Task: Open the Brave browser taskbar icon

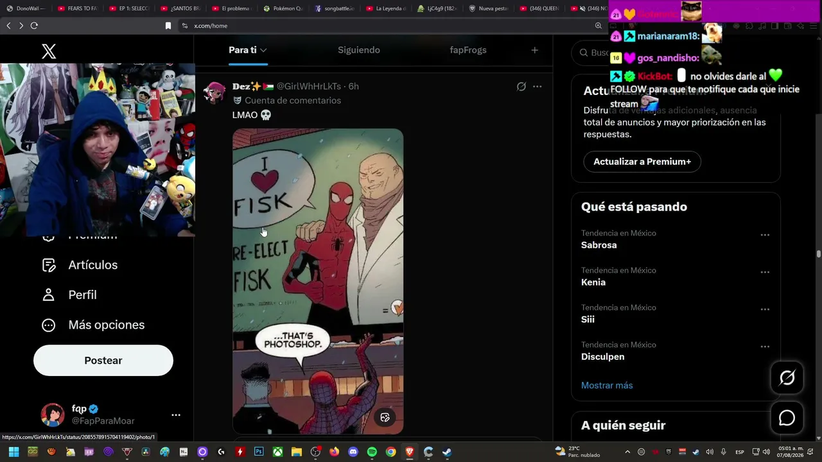Action: click(x=410, y=452)
